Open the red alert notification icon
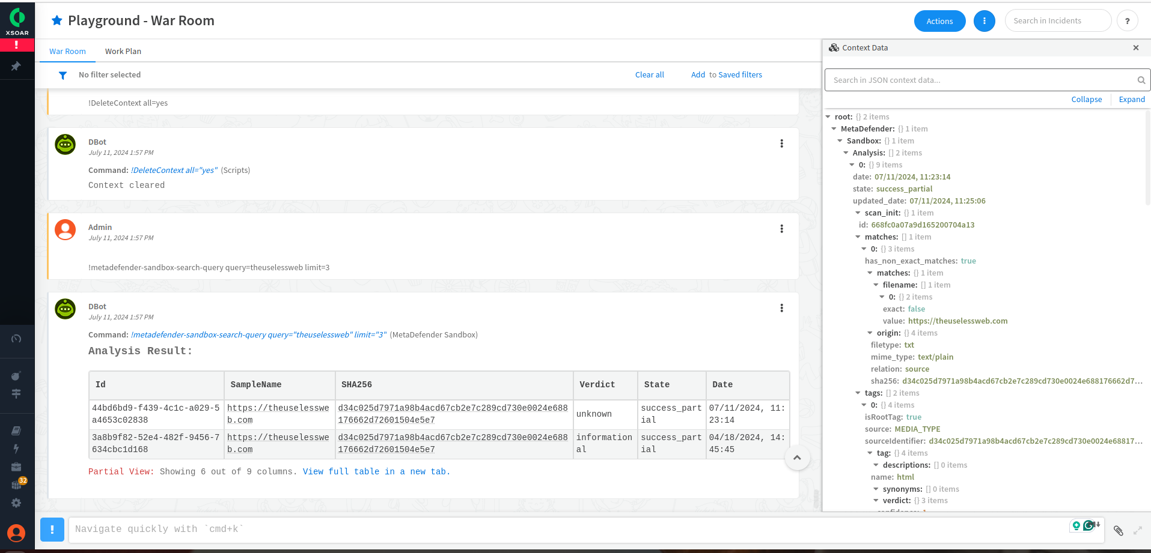 (x=17, y=45)
